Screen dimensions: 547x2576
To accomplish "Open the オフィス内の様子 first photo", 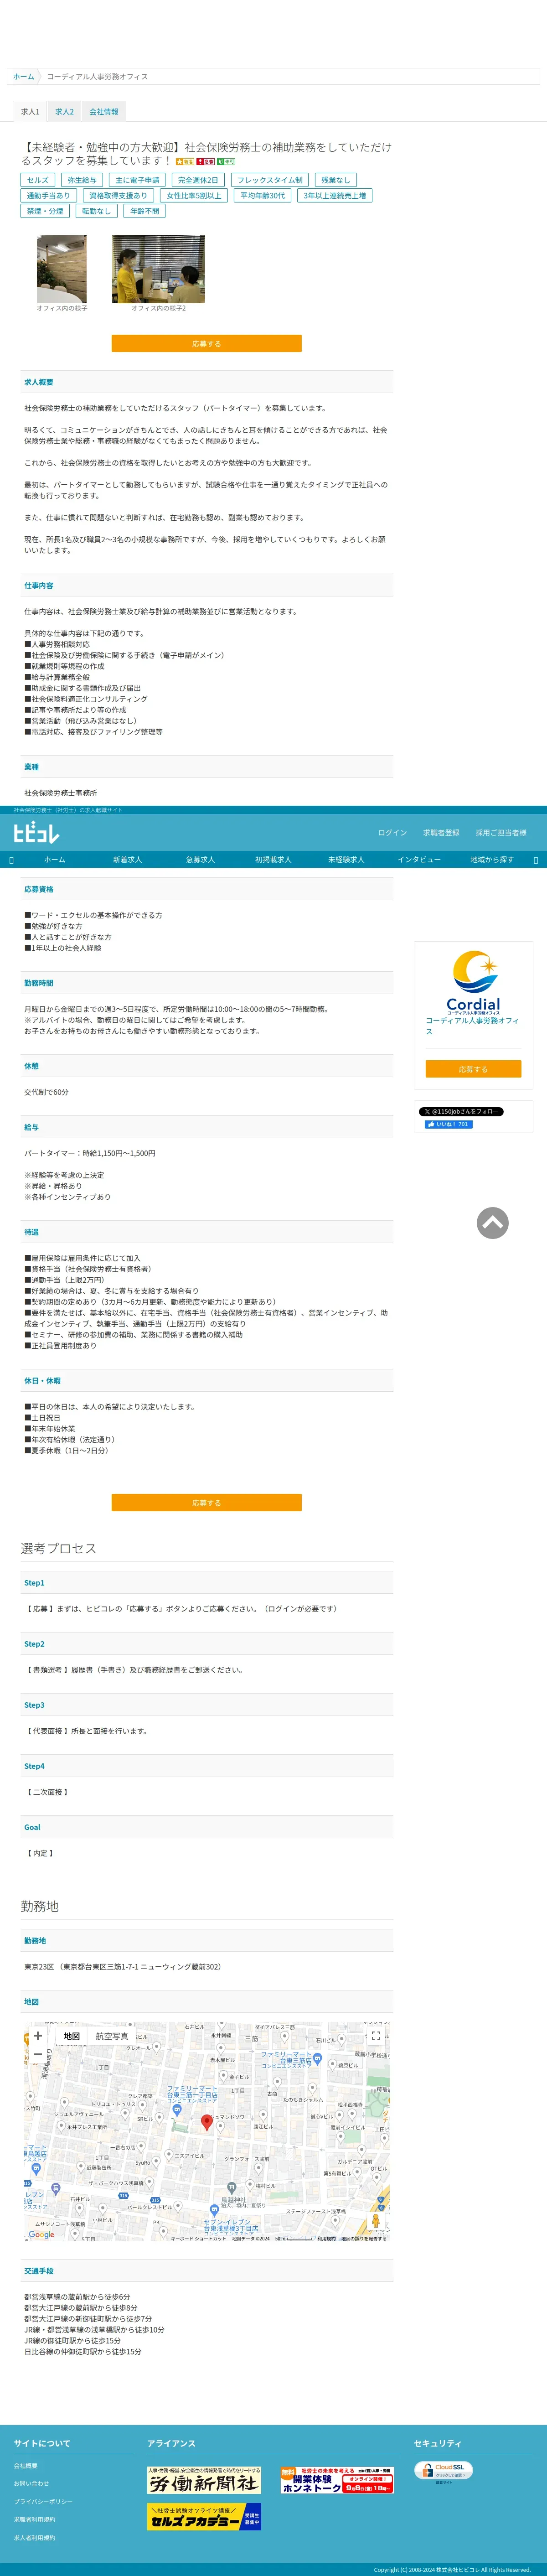I will coord(62,269).
